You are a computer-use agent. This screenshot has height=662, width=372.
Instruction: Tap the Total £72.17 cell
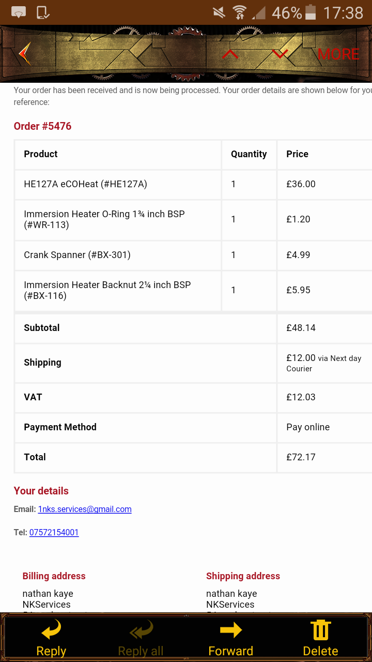324,457
